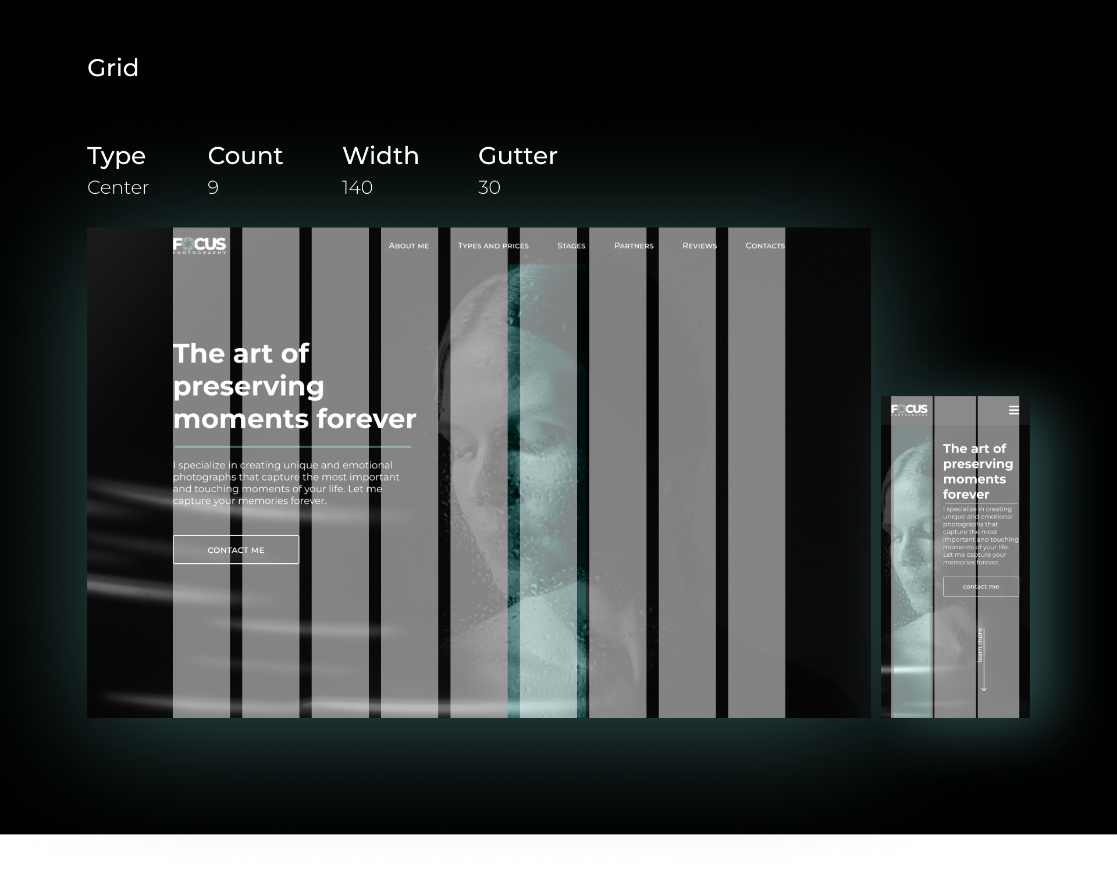The height and width of the screenshot is (874, 1117).
Task: Open the mobile hamburger menu icon
Action: 1014,410
